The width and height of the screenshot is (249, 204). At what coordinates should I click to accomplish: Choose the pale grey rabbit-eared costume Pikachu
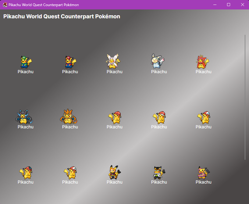158,61
